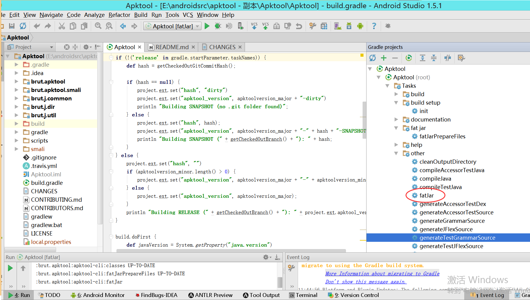Open the Android Monitor tool window
530x300 pixels.
coord(97,295)
